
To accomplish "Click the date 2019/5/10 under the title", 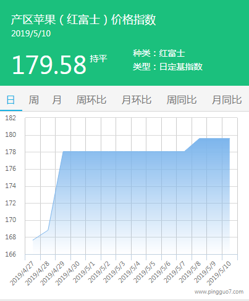I will 31,34.
